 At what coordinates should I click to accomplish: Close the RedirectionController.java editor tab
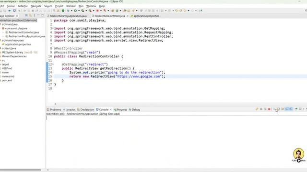click(x=127, y=16)
